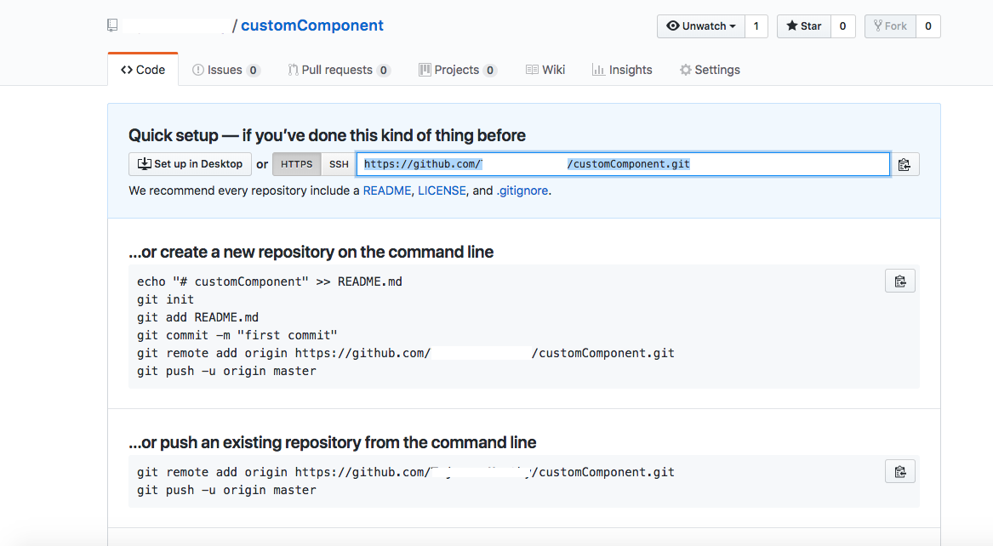Copy the new repository commands clipboard icon

click(x=900, y=282)
